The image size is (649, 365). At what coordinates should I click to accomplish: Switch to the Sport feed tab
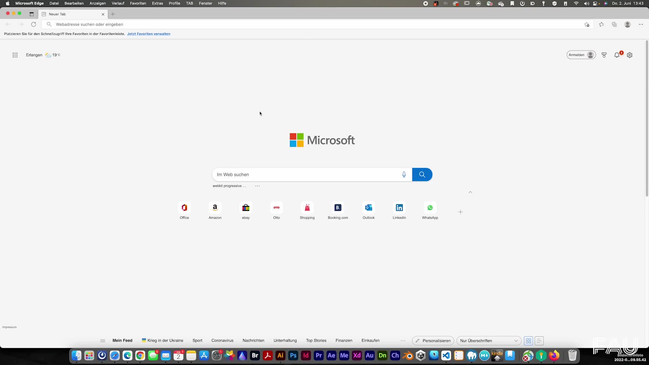197,340
